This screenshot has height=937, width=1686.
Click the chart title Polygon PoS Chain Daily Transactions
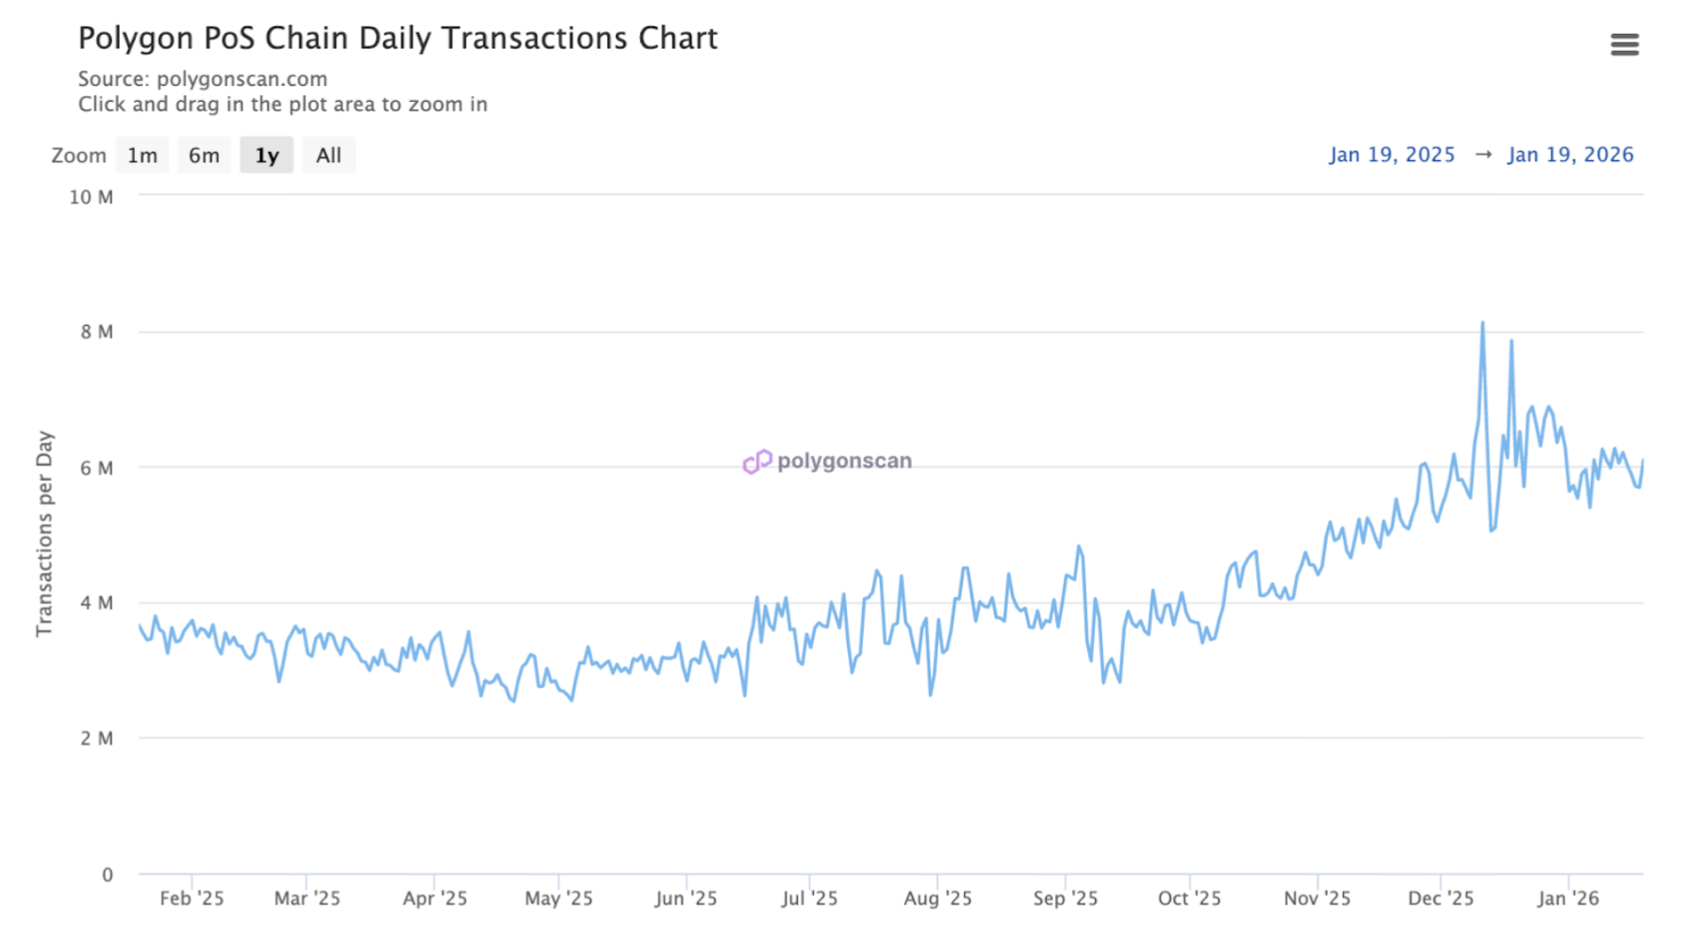[398, 39]
